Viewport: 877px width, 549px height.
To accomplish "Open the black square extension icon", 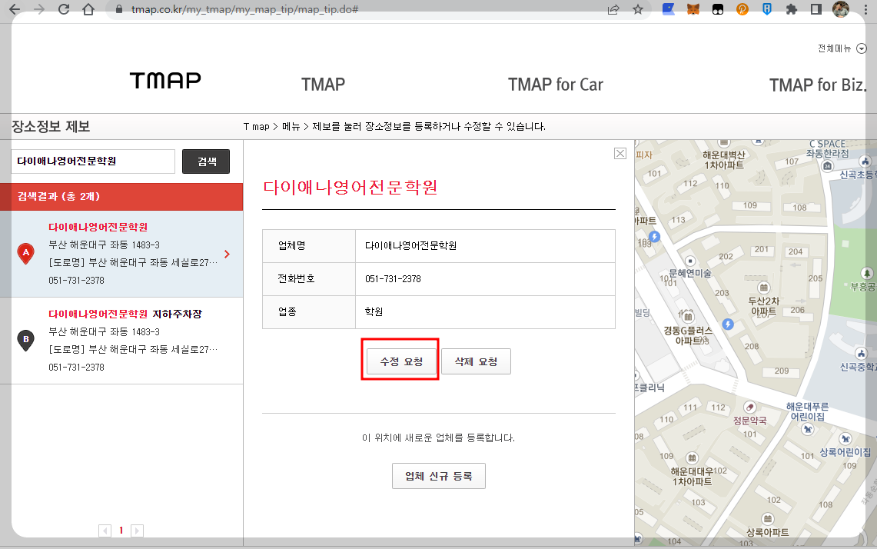I will pyautogui.click(x=718, y=9).
